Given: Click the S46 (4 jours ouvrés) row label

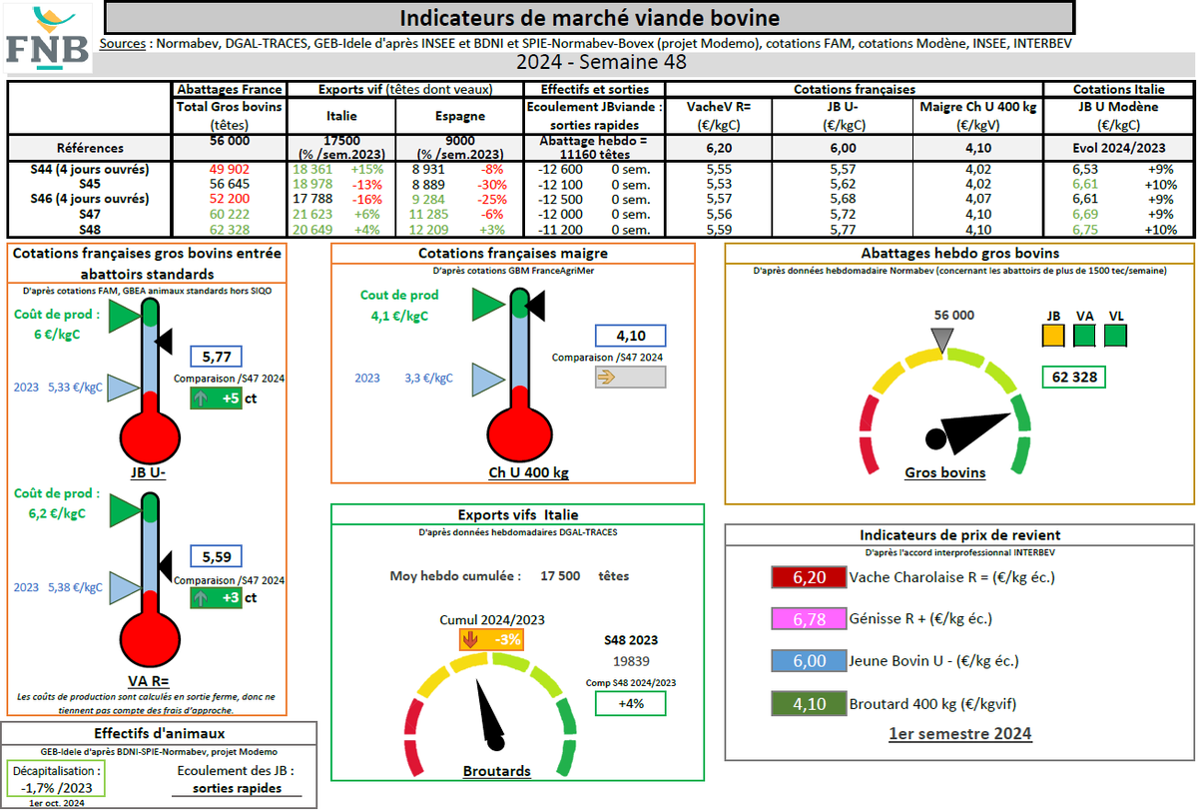Looking at the screenshot, I should (90, 199).
